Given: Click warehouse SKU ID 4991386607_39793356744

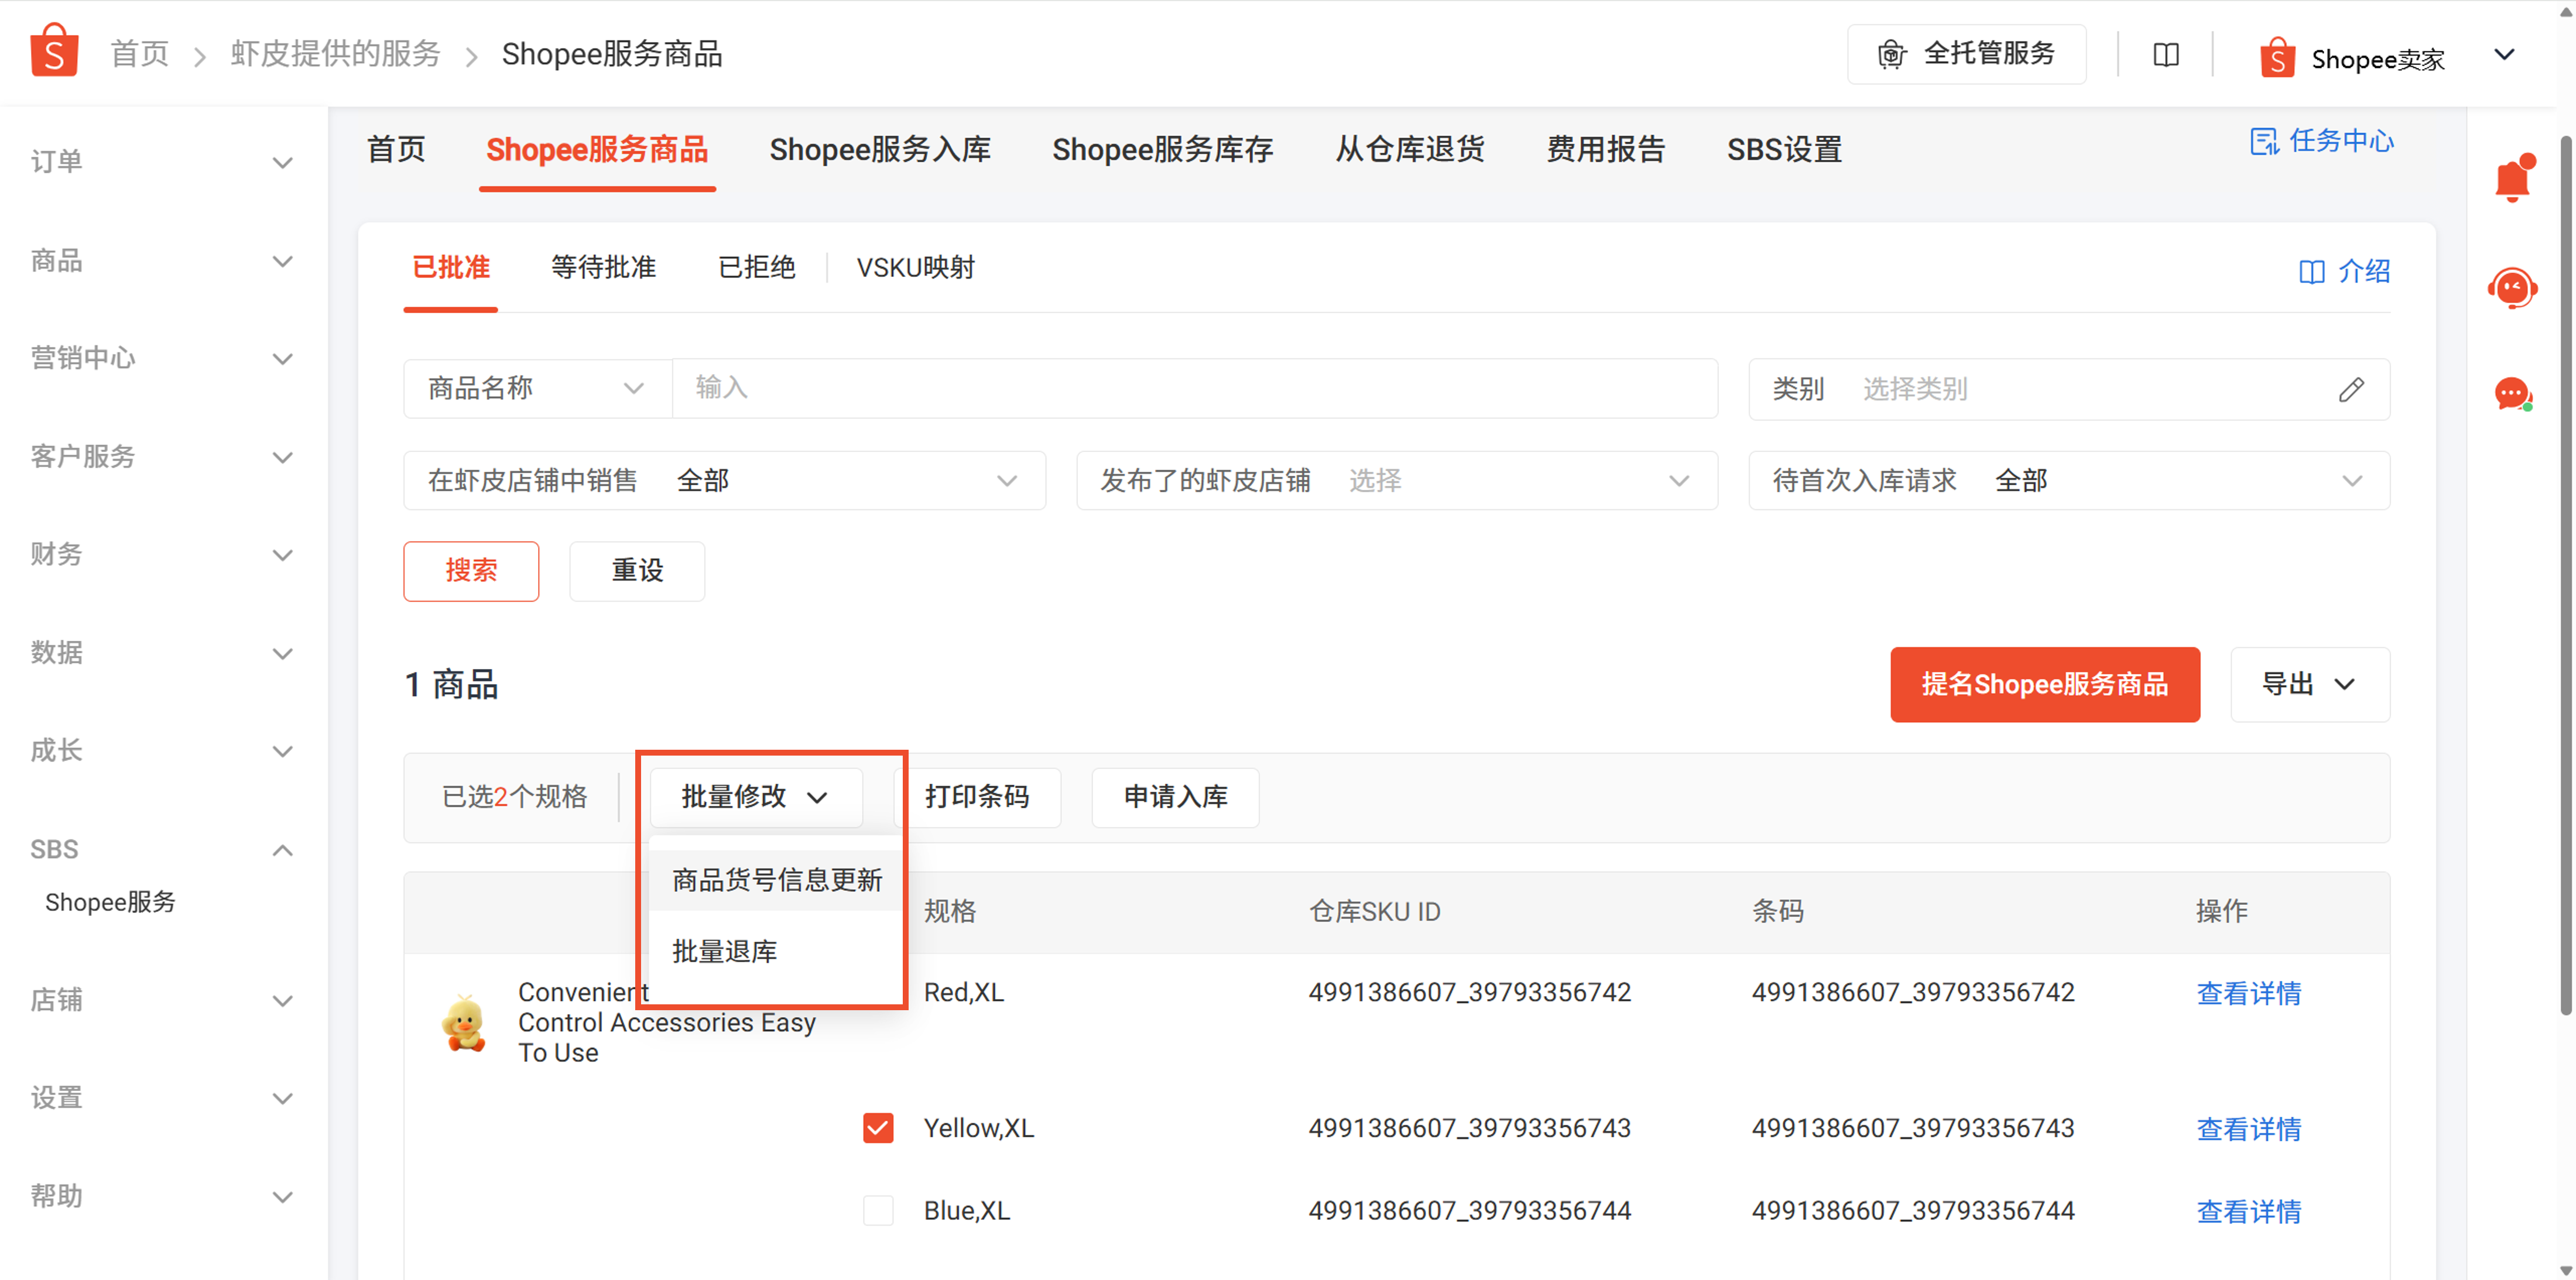Looking at the screenshot, I should (x=1470, y=1211).
